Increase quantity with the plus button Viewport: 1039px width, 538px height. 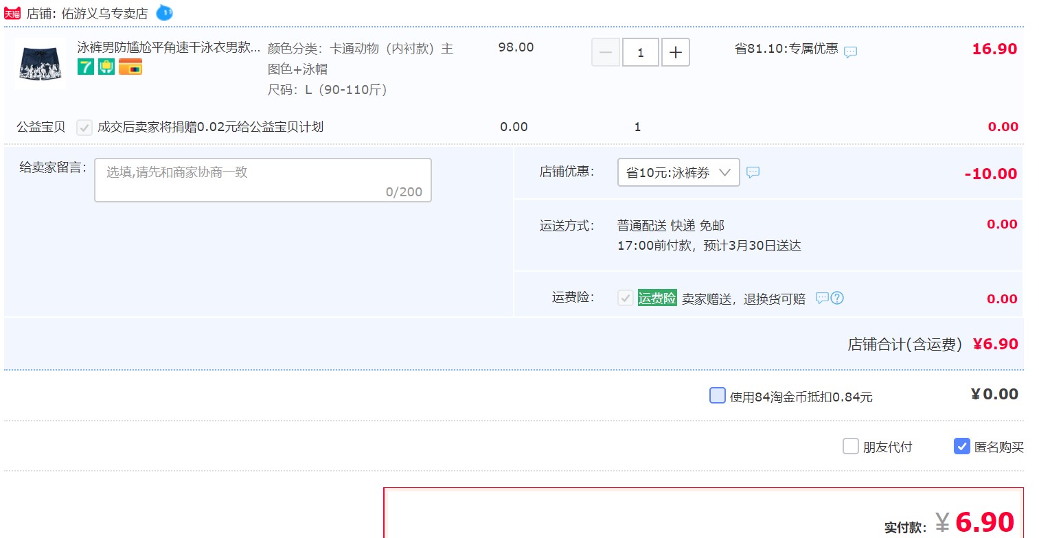(x=676, y=52)
